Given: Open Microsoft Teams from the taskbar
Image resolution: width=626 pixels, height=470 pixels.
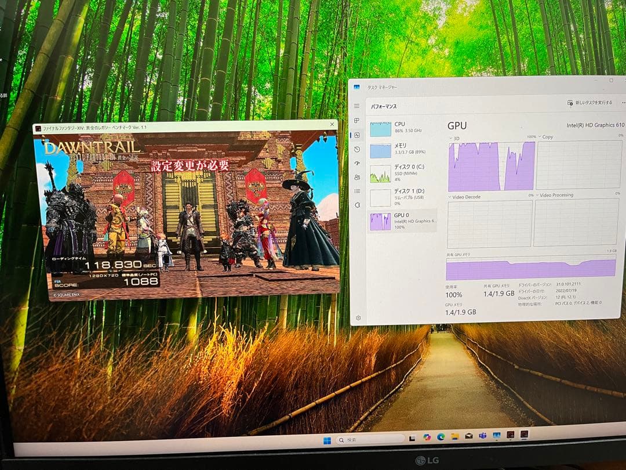Looking at the screenshot, I should coord(483,437).
